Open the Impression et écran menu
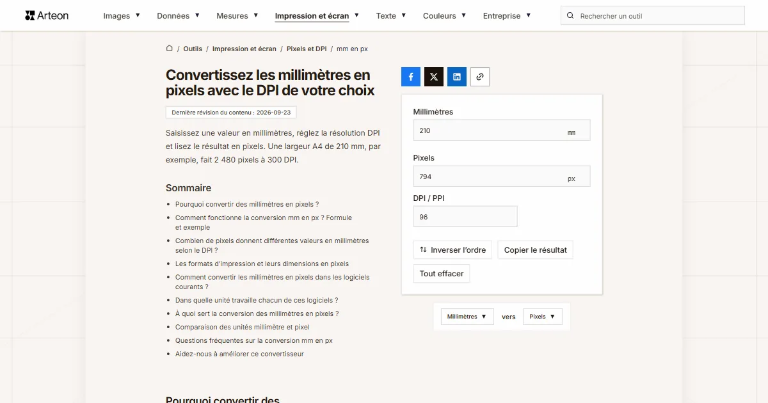Screen dimensions: 768x403 [x=317, y=16]
